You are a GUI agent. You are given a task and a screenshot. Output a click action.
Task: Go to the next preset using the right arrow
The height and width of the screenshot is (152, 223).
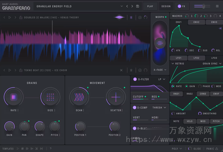click(x=132, y=6)
